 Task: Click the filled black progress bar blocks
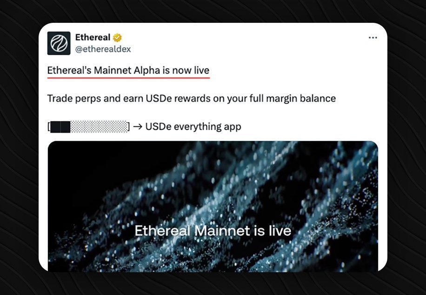(x=60, y=127)
